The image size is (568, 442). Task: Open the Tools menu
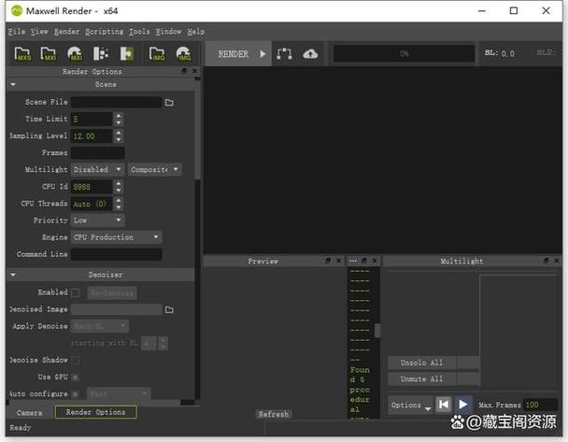tap(139, 32)
